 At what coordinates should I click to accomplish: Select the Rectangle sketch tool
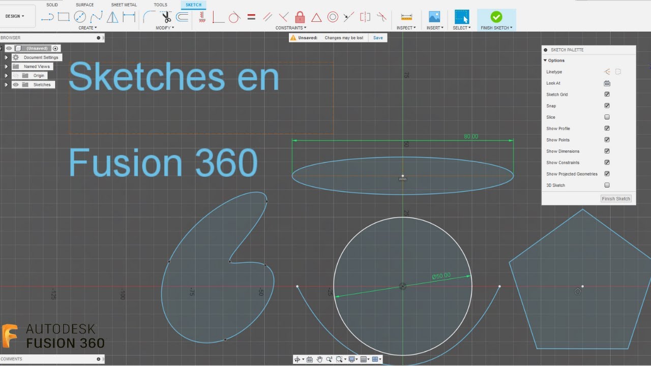click(x=64, y=17)
